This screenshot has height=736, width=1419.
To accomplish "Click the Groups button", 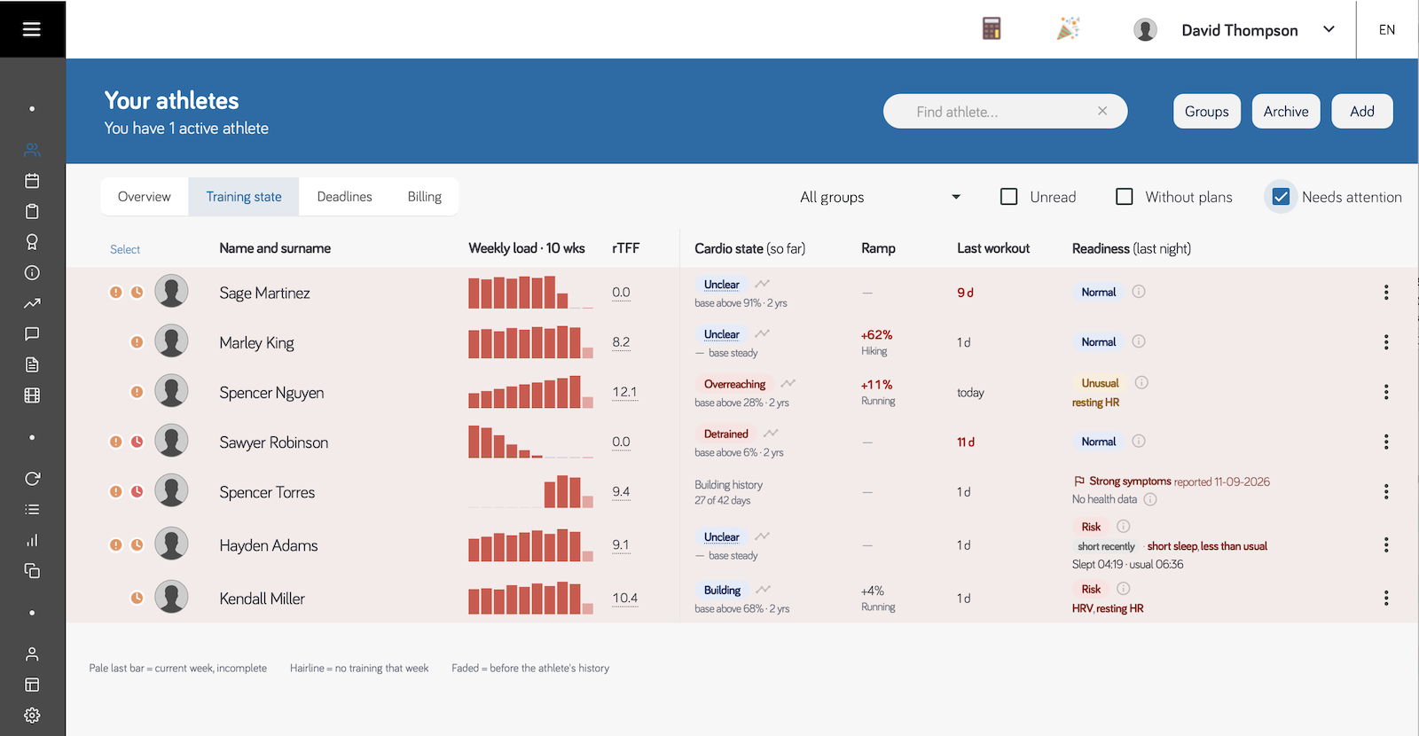I will pos(1207,112).
